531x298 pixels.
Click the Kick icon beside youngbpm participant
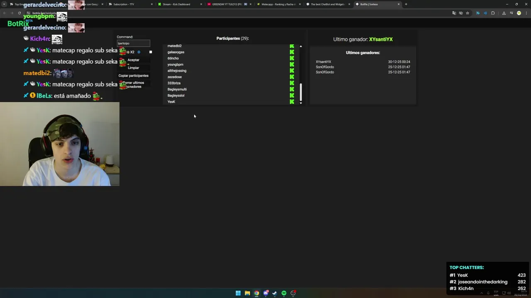coord(292,65)
